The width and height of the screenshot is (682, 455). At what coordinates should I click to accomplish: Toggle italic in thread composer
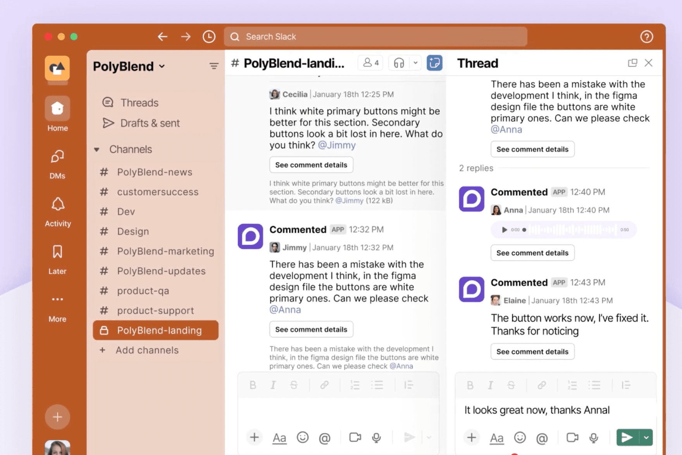coord(491,385)
